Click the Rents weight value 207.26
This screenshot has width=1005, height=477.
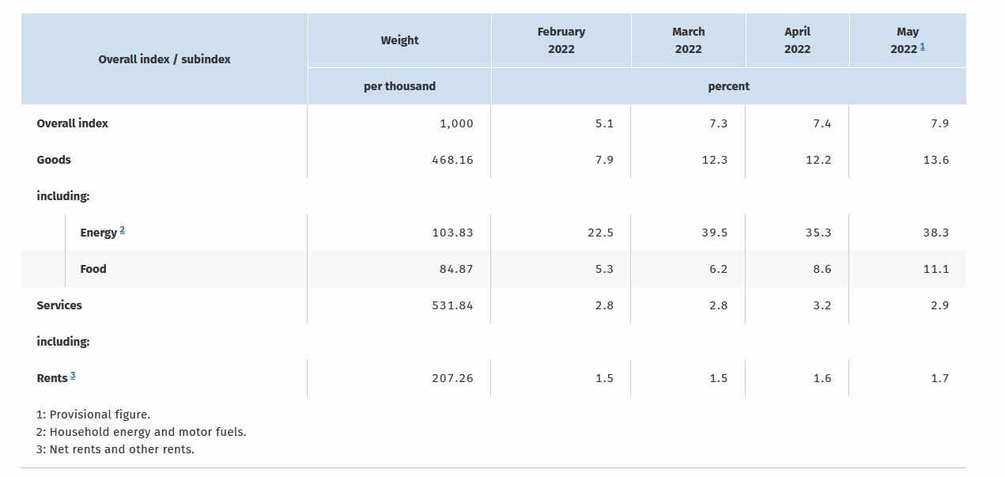[x=452, y=378]
